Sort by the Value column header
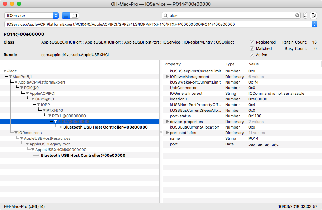This screenshot has width=322, height=210. pyautogui.click(x=284, y=64)
